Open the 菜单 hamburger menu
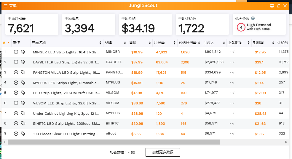The image size is (292, 159). click(x=10, y=6)
